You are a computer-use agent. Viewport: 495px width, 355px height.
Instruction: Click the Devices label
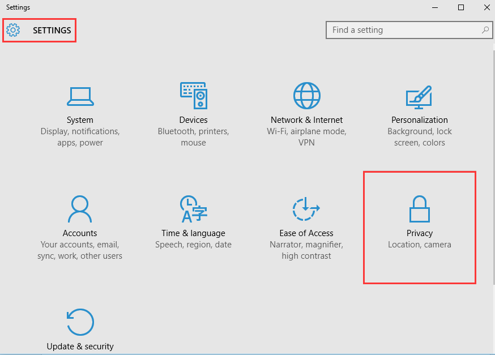(x=193, y=120)
